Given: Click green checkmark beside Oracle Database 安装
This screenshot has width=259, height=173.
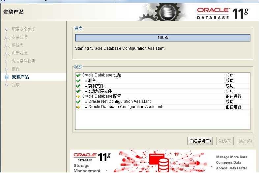Looking at the screenshot, I should (x=78, y=75).
